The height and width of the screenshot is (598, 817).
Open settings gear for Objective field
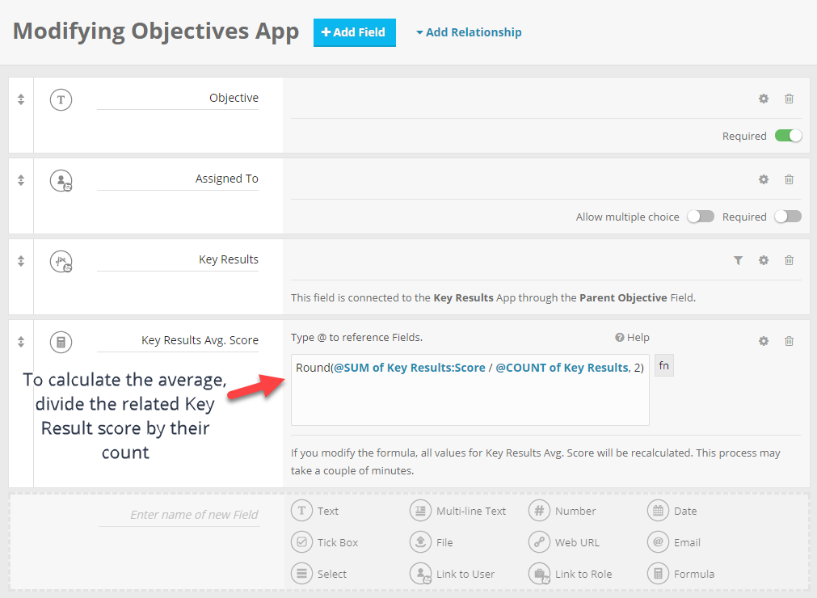[x=763, y=99]
